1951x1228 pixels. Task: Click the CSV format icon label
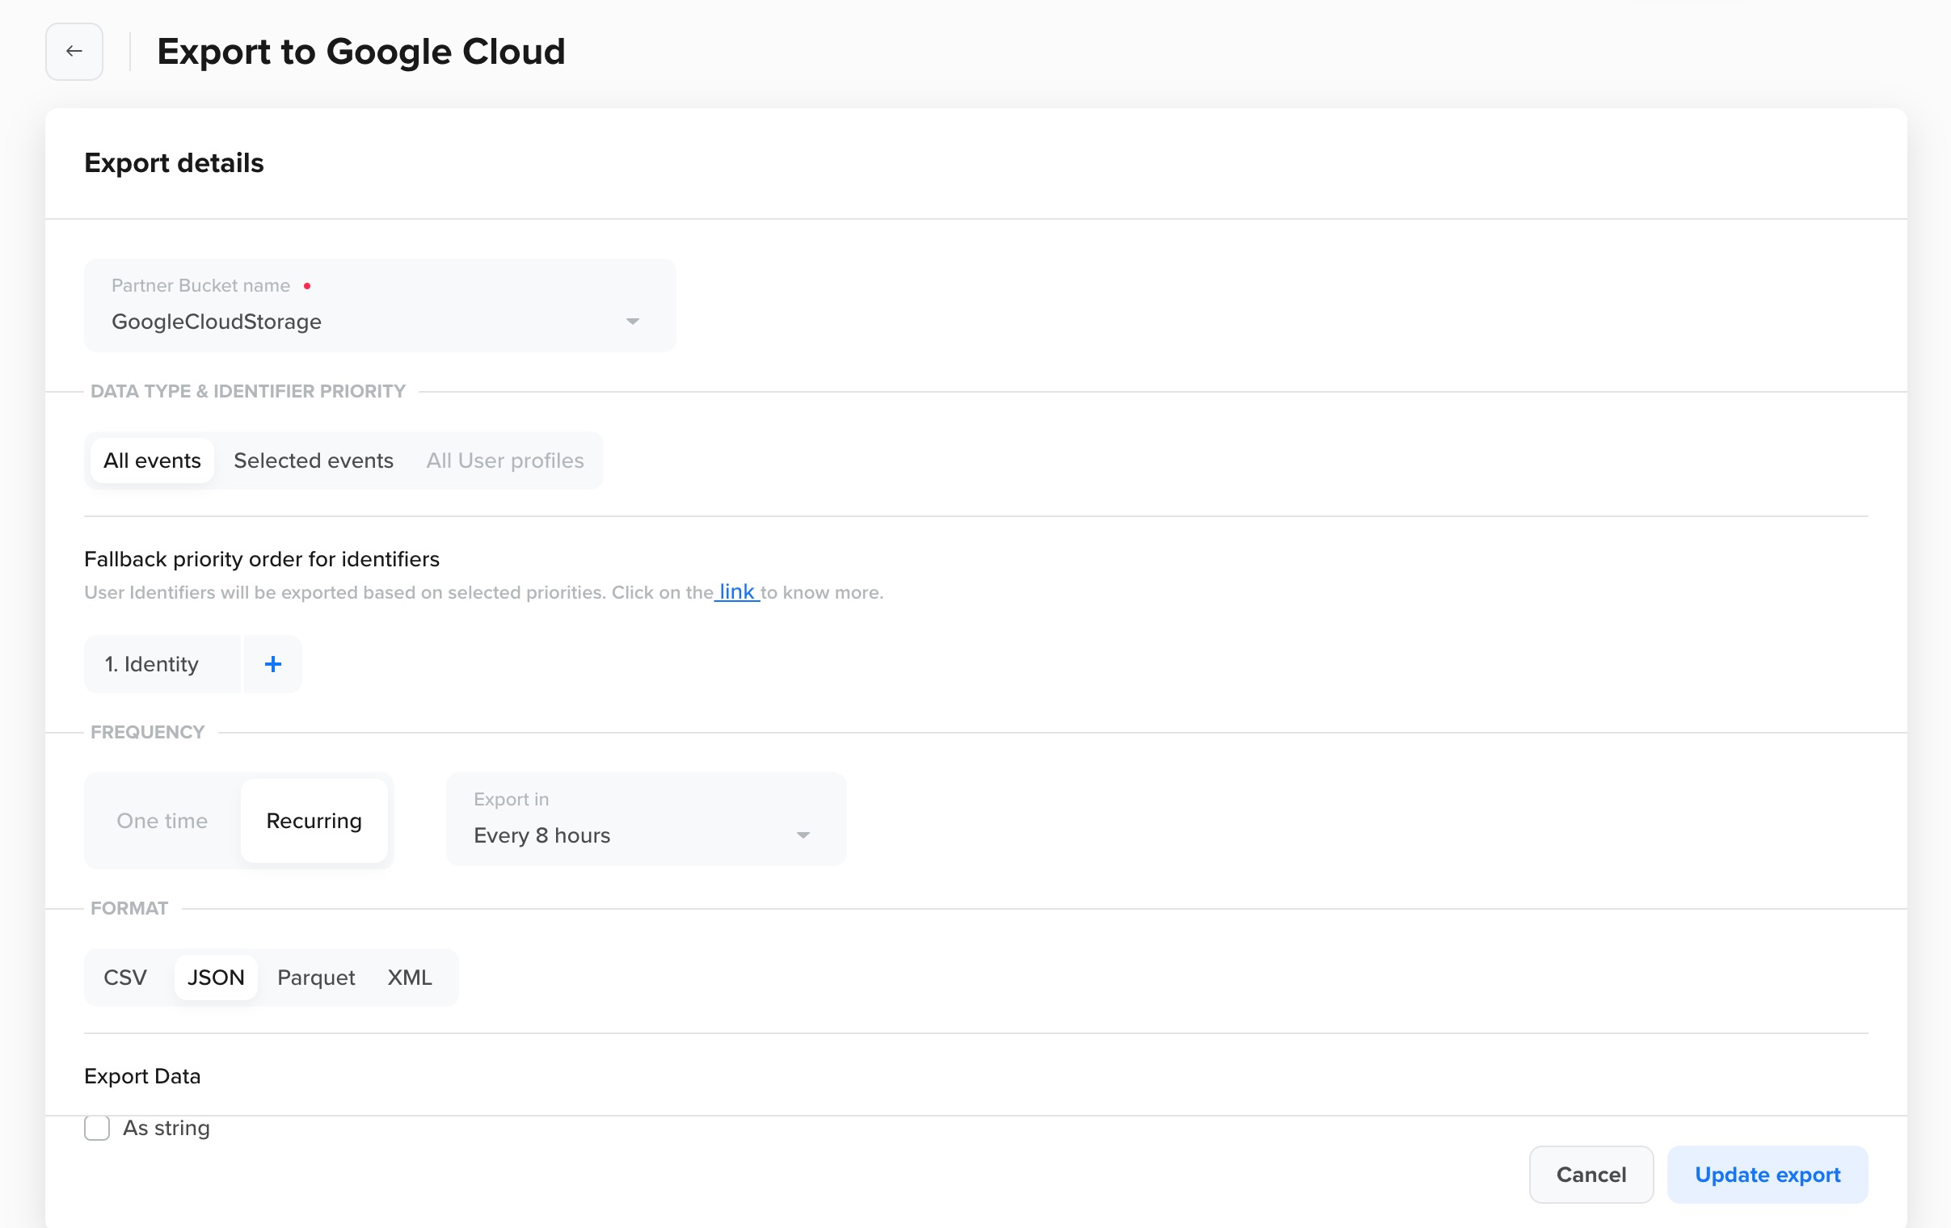coord(124,976)
